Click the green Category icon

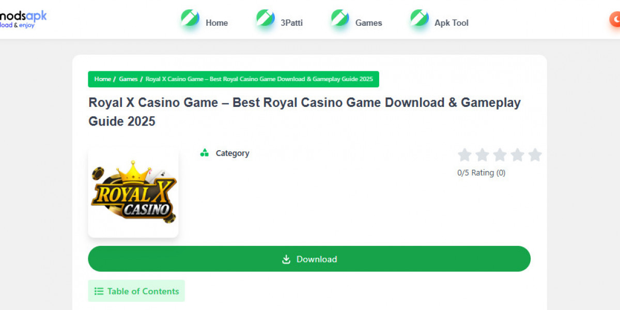tap(205, 153)
